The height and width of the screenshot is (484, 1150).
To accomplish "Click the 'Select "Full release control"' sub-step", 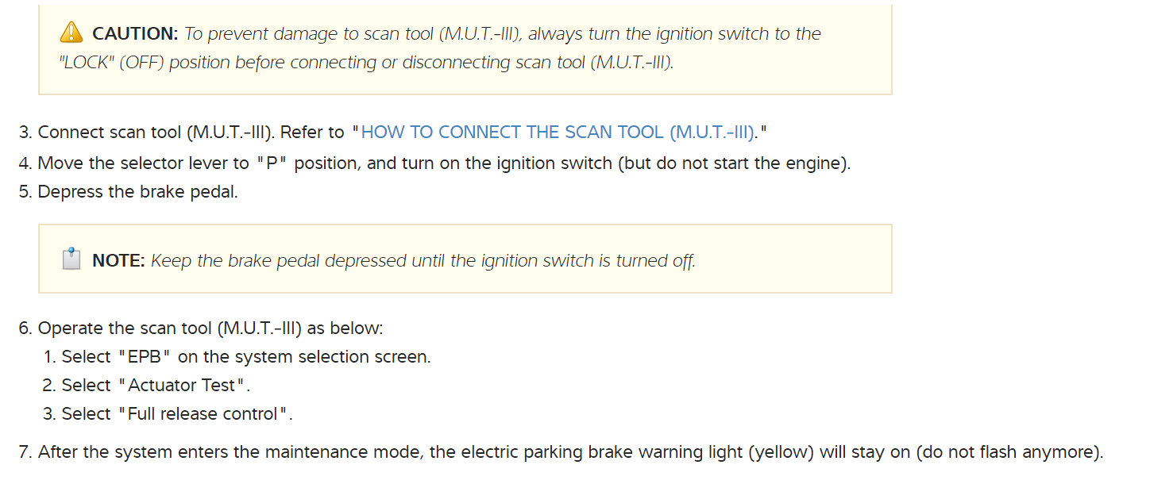I will pos(177,413).
